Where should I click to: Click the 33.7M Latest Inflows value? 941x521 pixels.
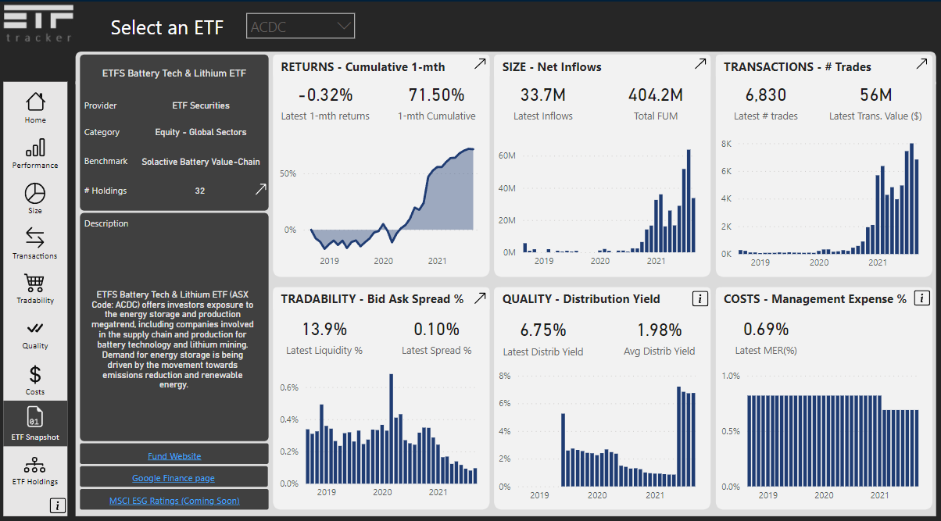pos(543,95)
